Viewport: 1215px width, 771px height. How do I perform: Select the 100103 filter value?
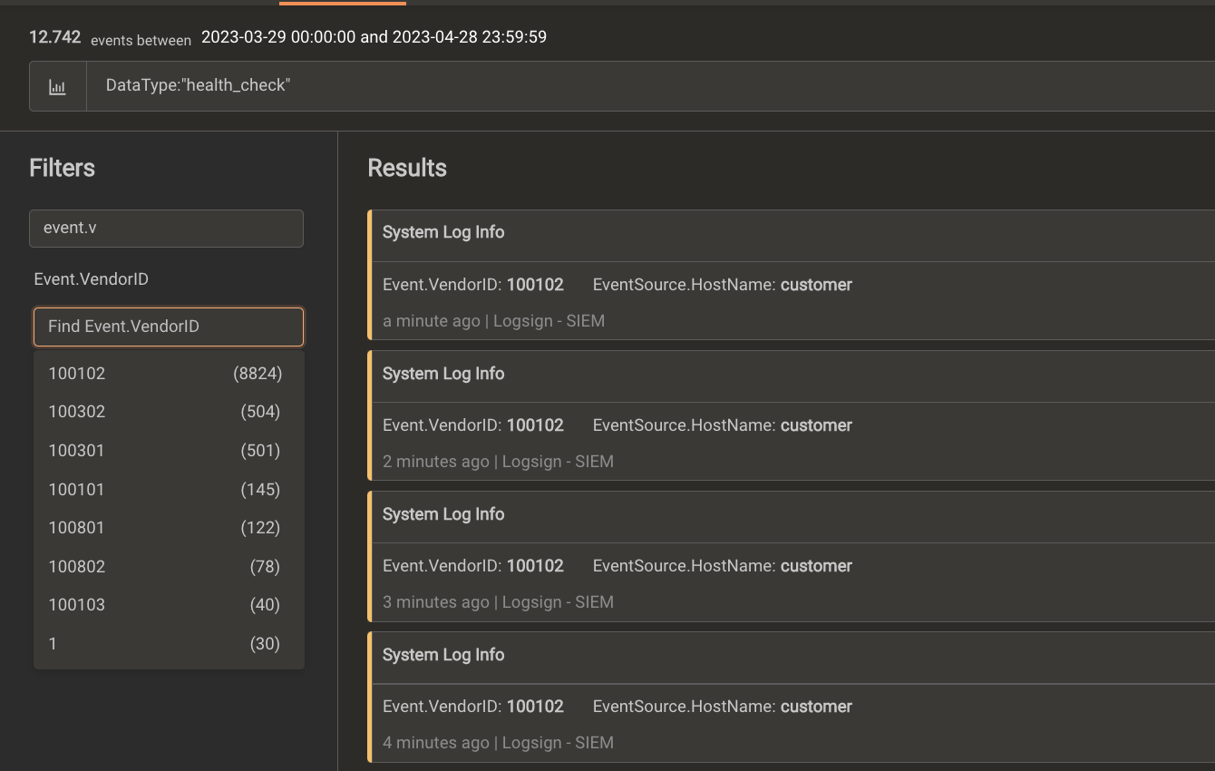(168, 605)
